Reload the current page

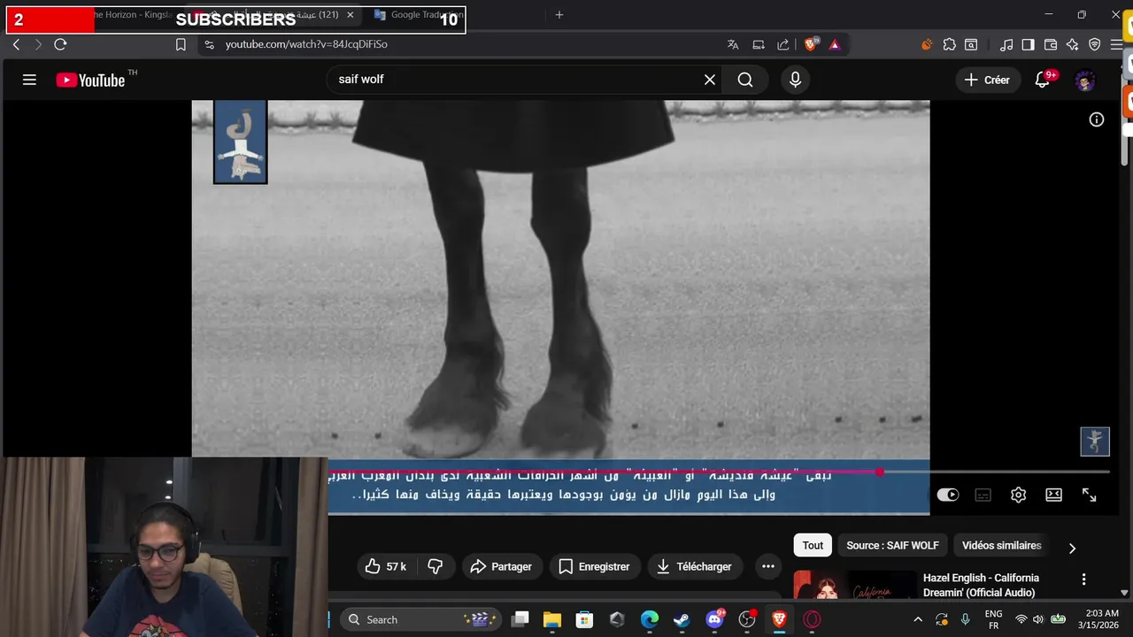pos(60,44)
